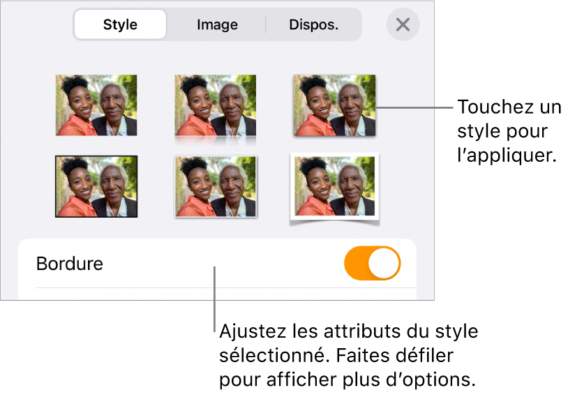The height and width of the screenshot is (397, 568).
Task: Apply the white photo frame style
Action: tap(334, 188)
